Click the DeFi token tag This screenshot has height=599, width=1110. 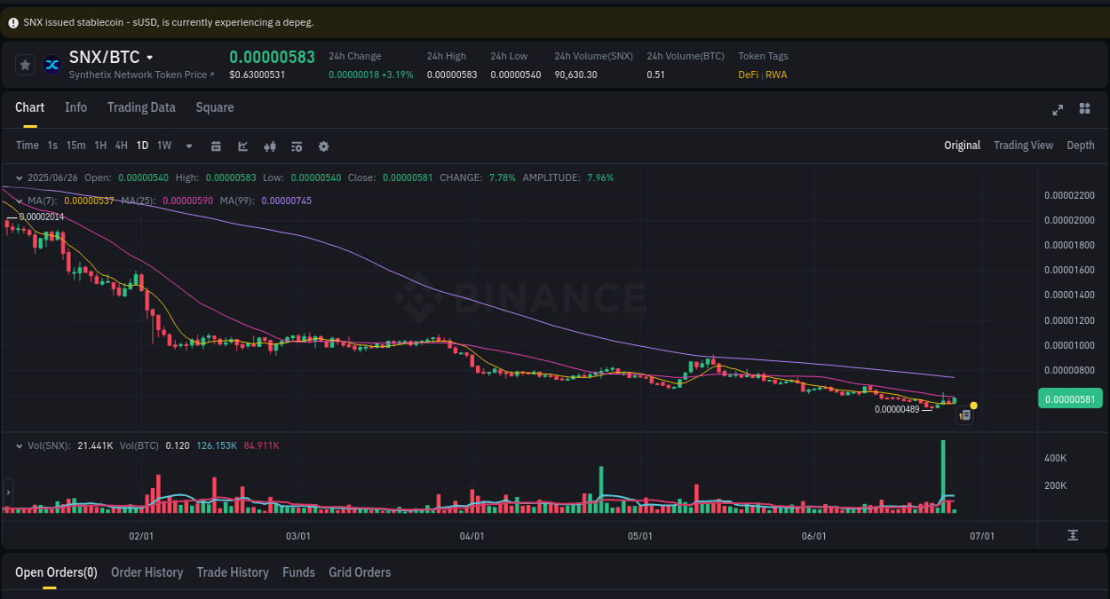pos(749,75)
